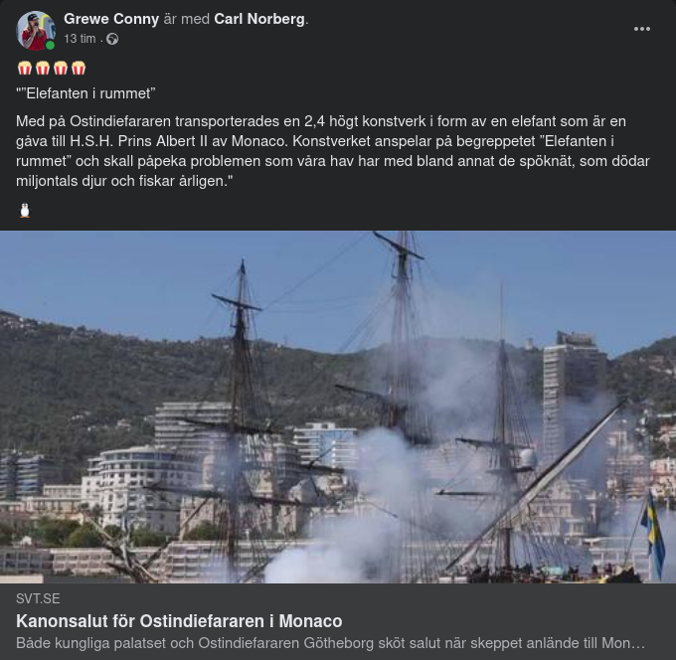Click the penguin emoji below the text
The image size is (676, 660).
pyautogui.click(x=25, y=211)
